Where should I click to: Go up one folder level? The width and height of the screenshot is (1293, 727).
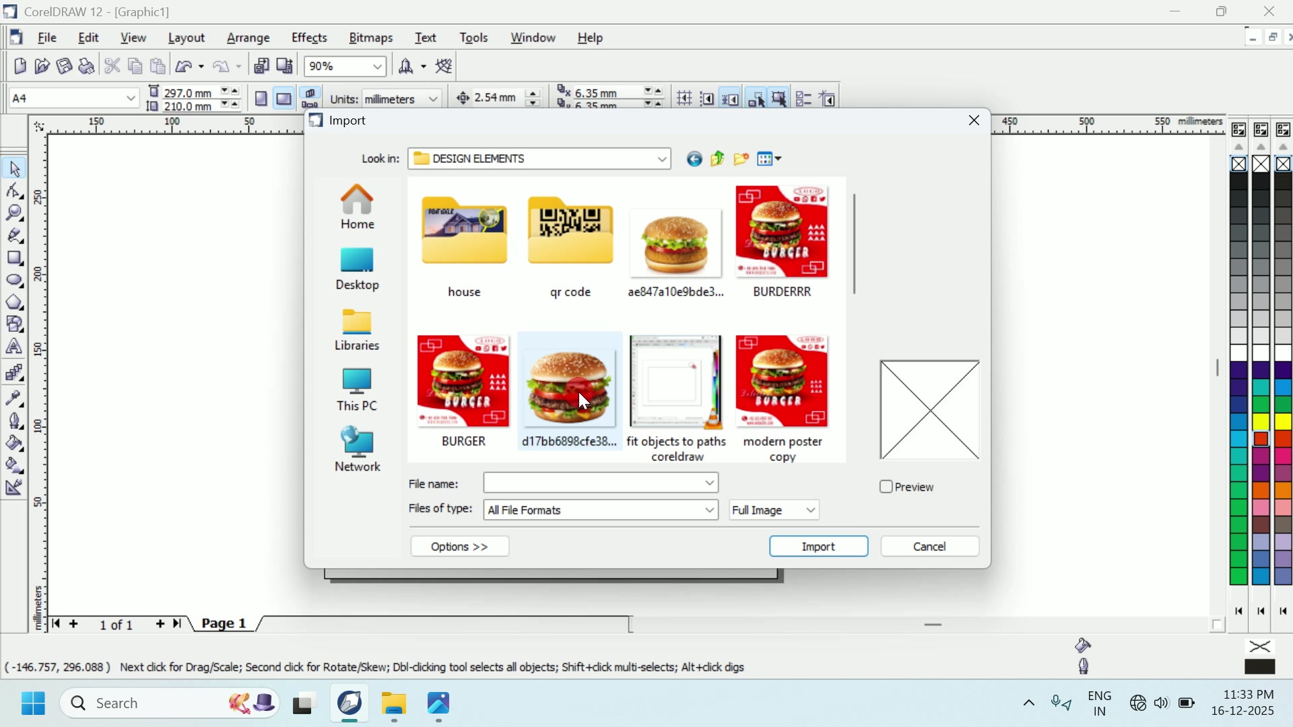pos(719,160)
